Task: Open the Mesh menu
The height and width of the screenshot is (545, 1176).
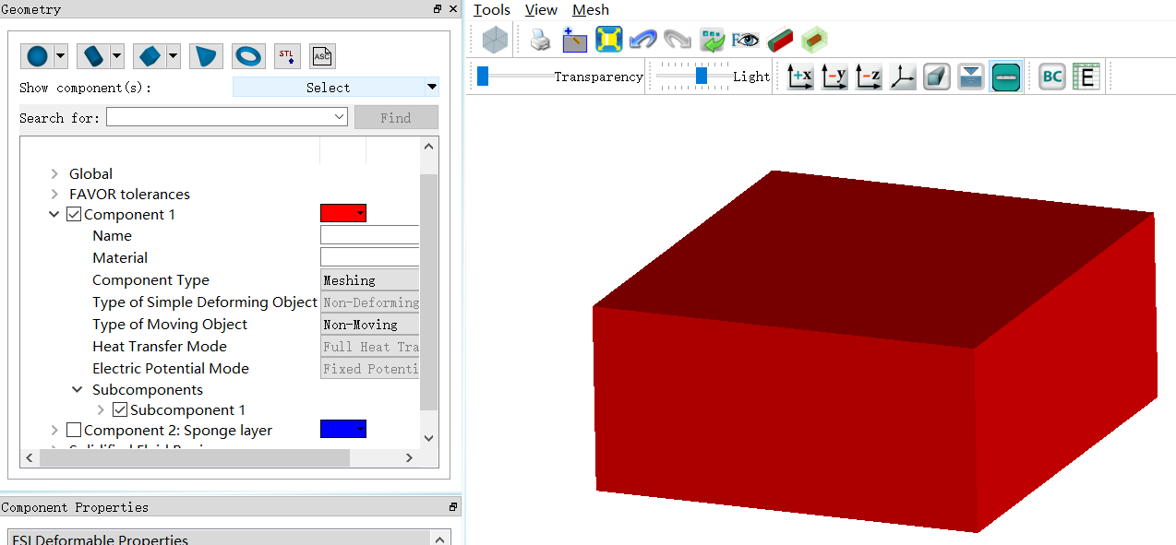Action: [x=590, y=10]
